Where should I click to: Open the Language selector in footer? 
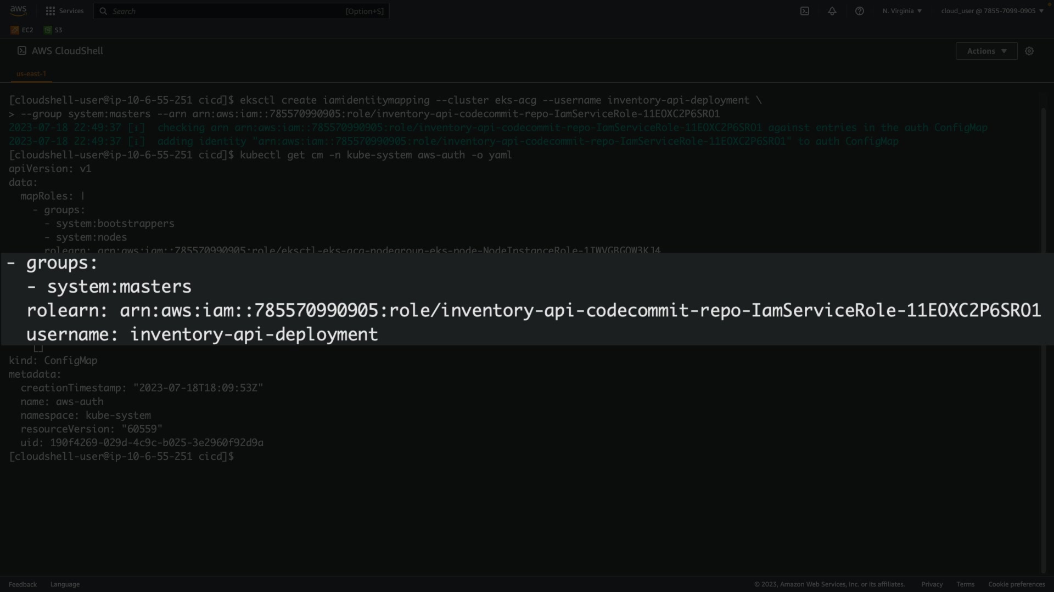click(65, 584)
